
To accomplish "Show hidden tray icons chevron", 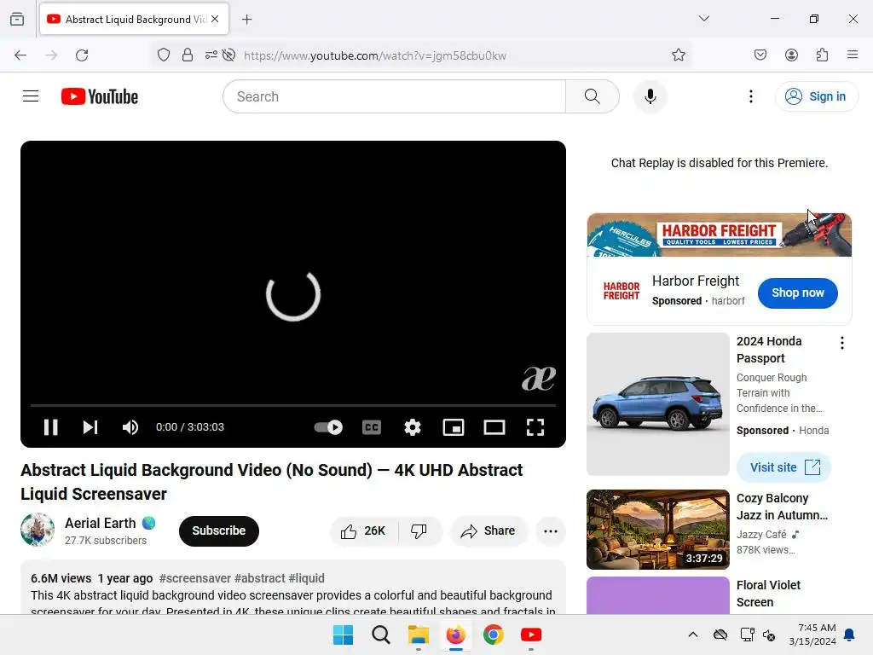I will (692, 635).
